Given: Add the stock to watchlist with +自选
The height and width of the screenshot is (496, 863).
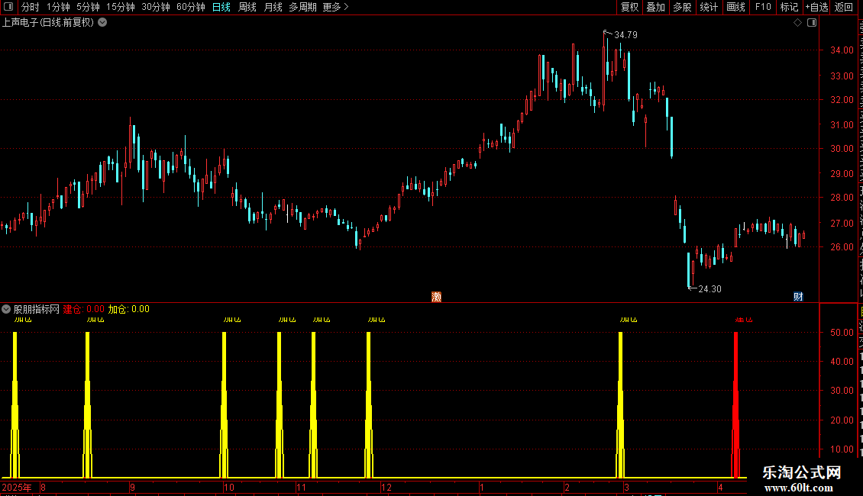Looking at the screenshot, I should [x=816, y=7].
